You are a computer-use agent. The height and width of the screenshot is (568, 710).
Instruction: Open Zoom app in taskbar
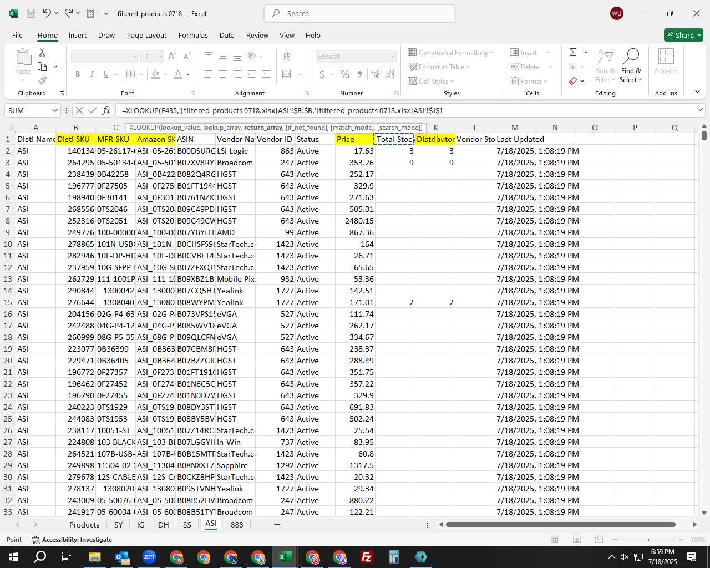coord(149,557)
